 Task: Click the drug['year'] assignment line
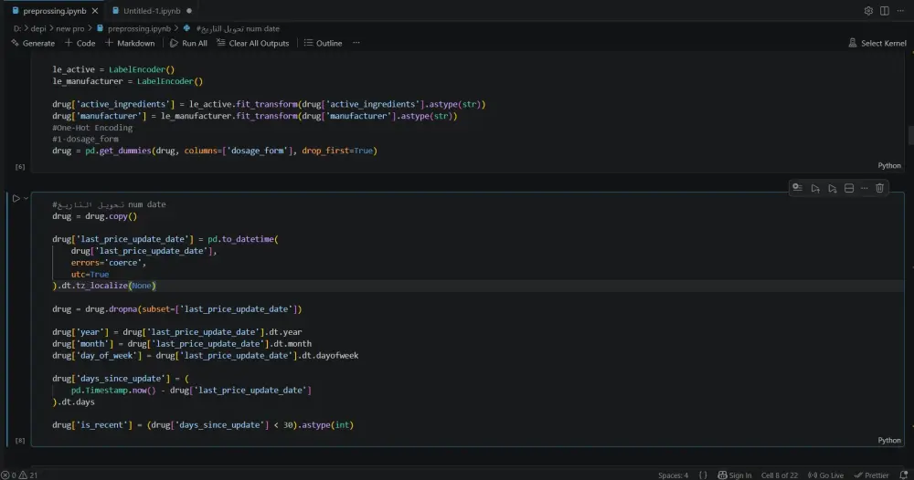tap(176, 332)
